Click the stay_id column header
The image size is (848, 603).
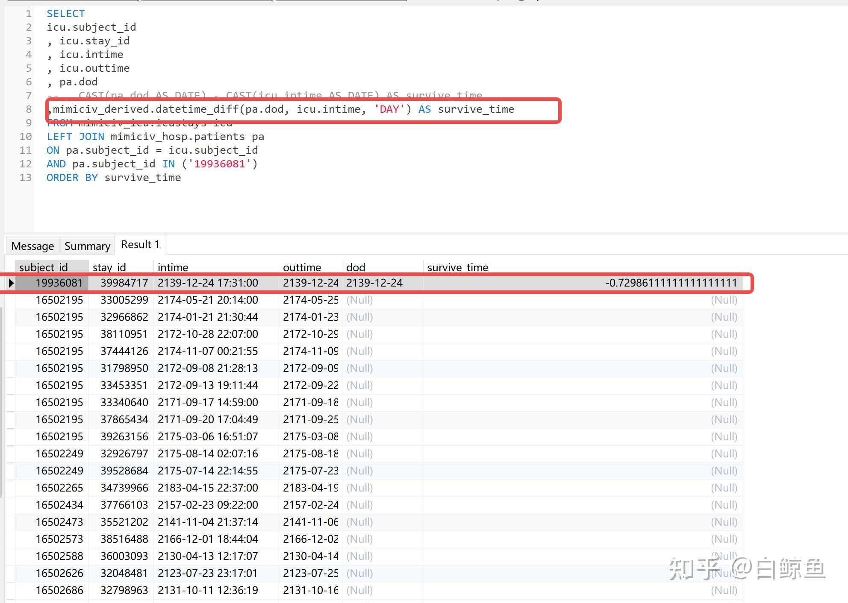tap(109, 267)
